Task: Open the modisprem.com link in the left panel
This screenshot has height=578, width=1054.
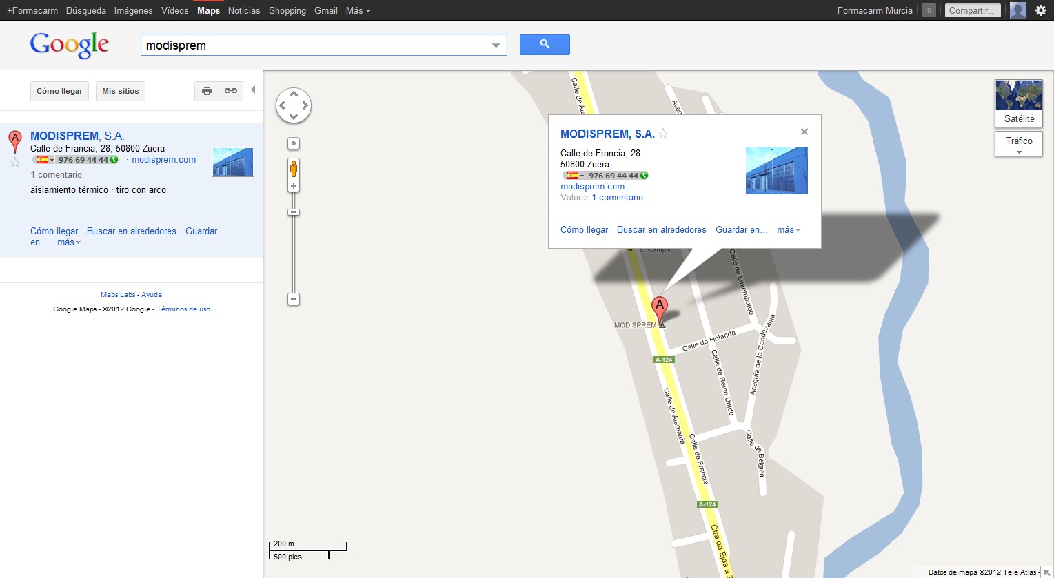Action: 164,160
